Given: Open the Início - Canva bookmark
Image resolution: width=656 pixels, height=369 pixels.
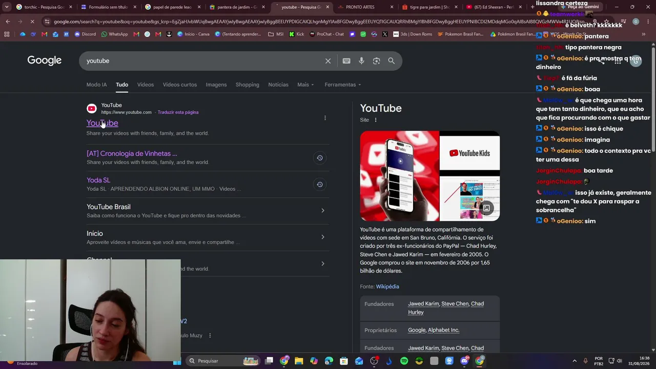Looking at the screenshot, I should click(193, 34).
